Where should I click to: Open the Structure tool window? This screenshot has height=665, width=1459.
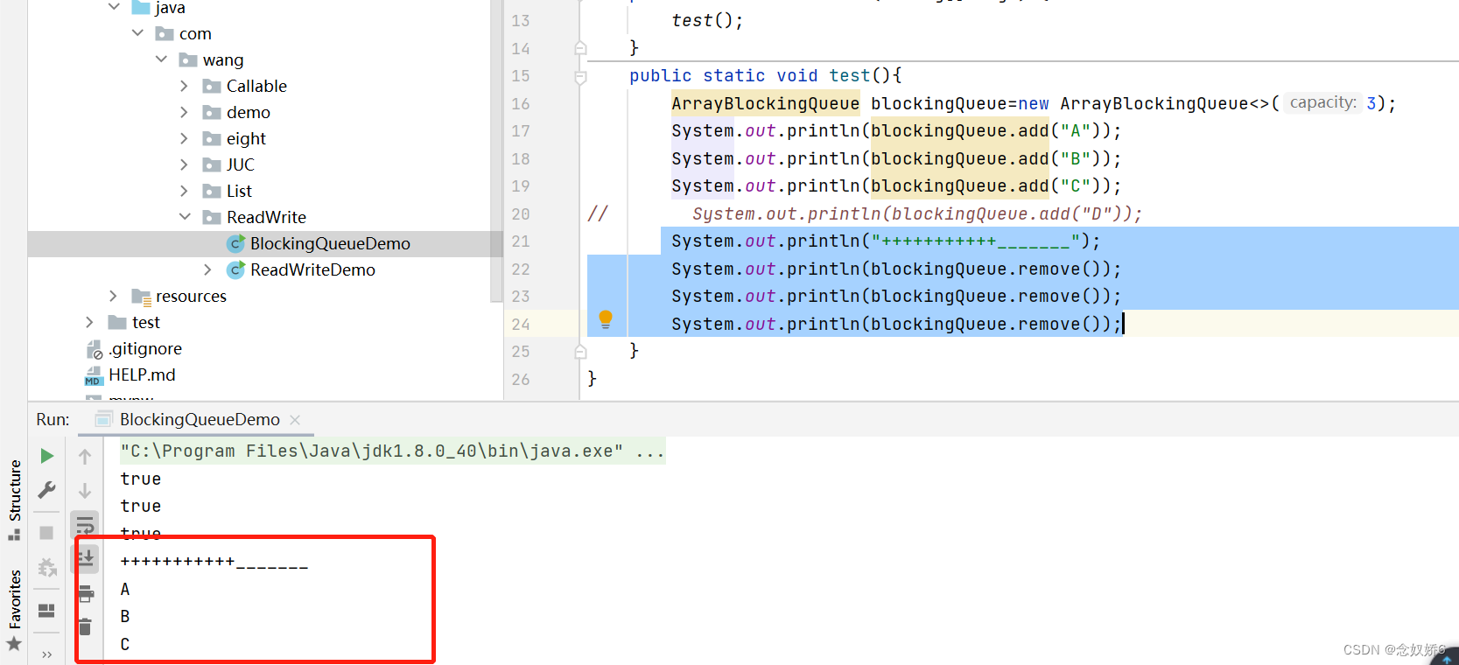click(x=14, y=500)
